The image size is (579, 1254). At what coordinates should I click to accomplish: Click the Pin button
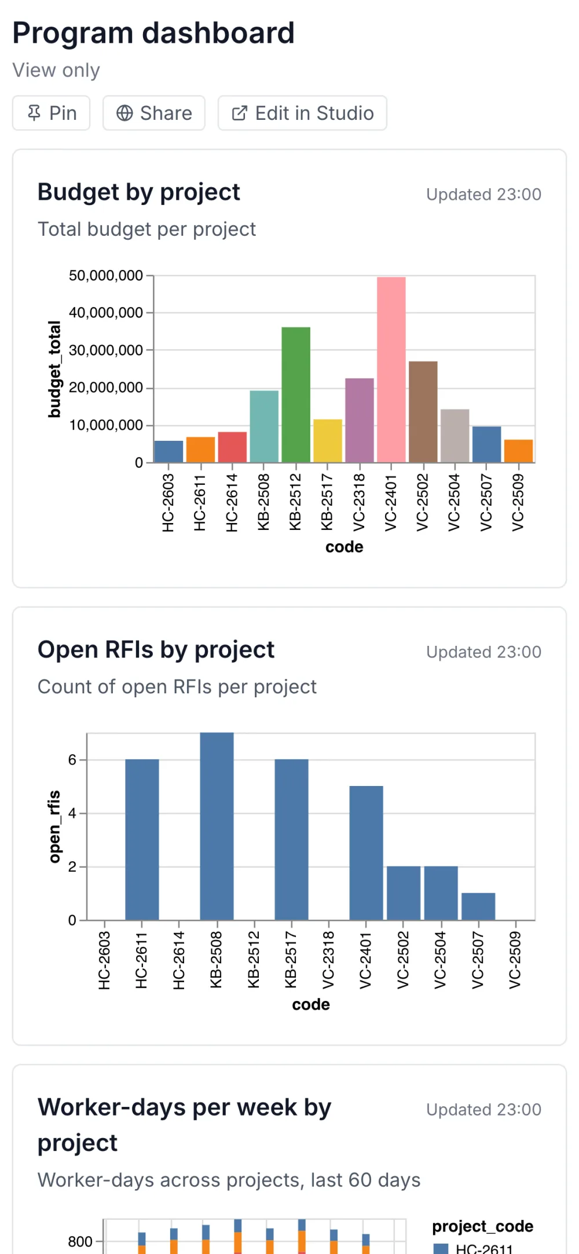pyautogui.click(x=52, y=113)
